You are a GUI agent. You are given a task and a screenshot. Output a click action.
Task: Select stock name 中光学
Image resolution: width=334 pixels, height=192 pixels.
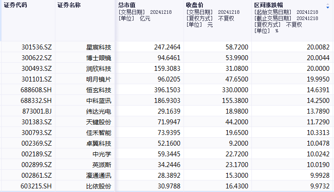coord(102,154)
